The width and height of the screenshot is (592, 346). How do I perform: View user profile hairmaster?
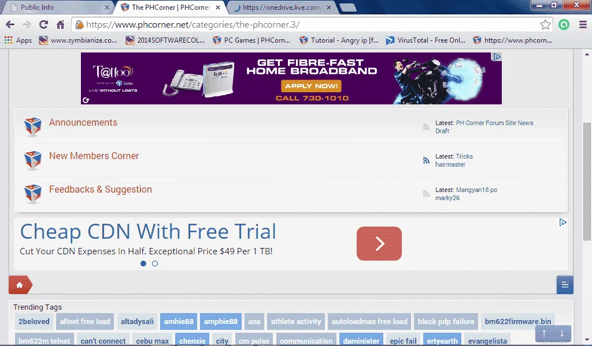tap(450, 164)
